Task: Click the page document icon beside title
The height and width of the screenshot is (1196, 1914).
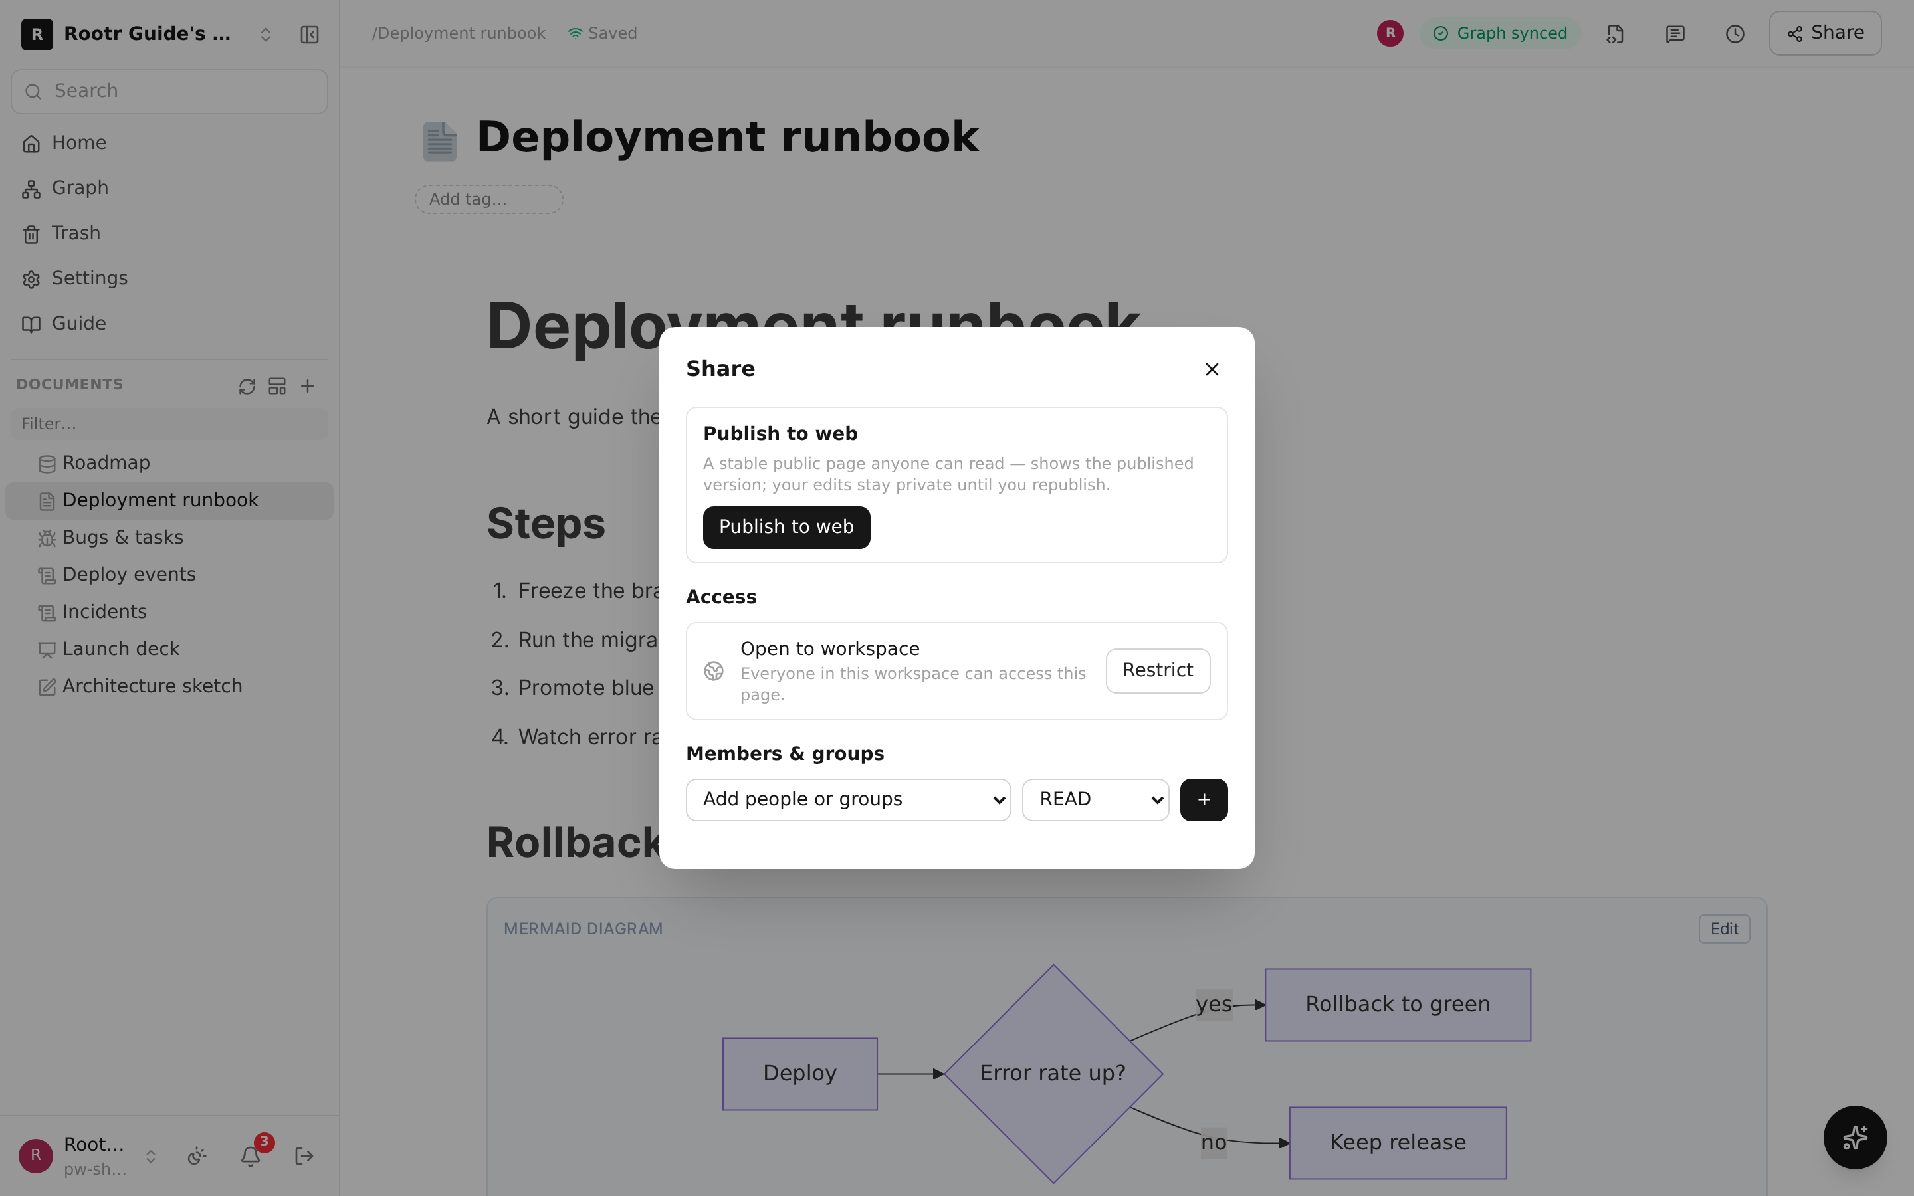Action: tap(440, 142)
